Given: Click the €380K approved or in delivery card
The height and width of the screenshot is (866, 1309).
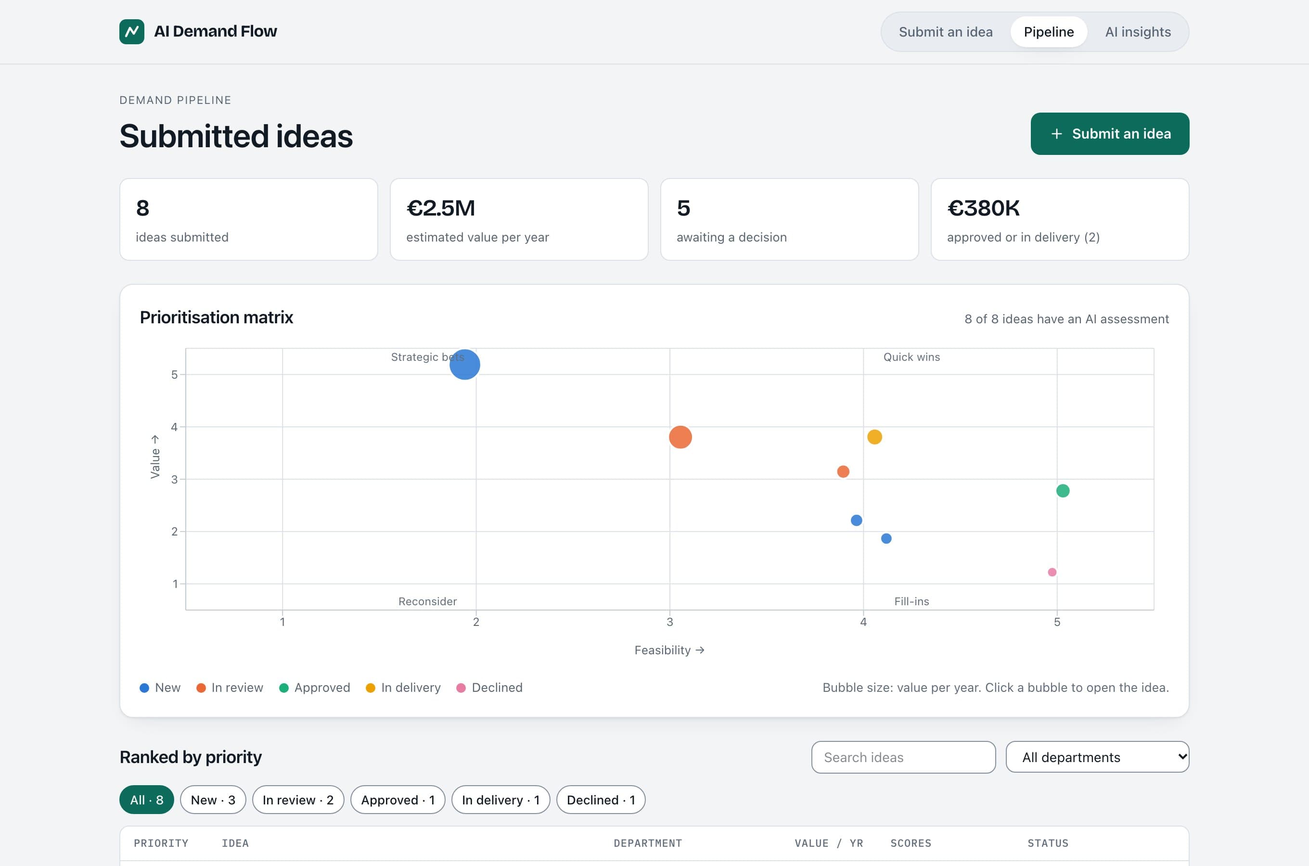Looking at the screenshot, I should [x=1059, y=219].
